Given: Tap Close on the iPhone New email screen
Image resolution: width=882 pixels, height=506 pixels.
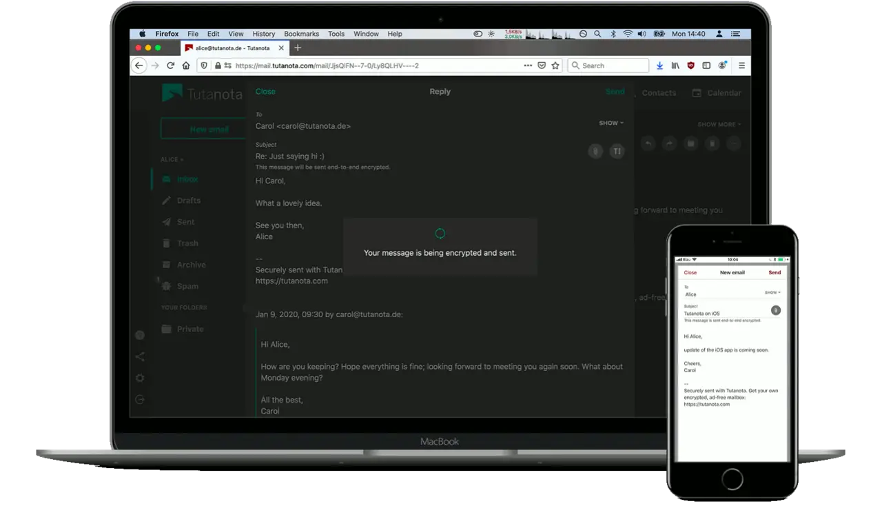Looking at the screenshot, I should [x=690, y=272].
